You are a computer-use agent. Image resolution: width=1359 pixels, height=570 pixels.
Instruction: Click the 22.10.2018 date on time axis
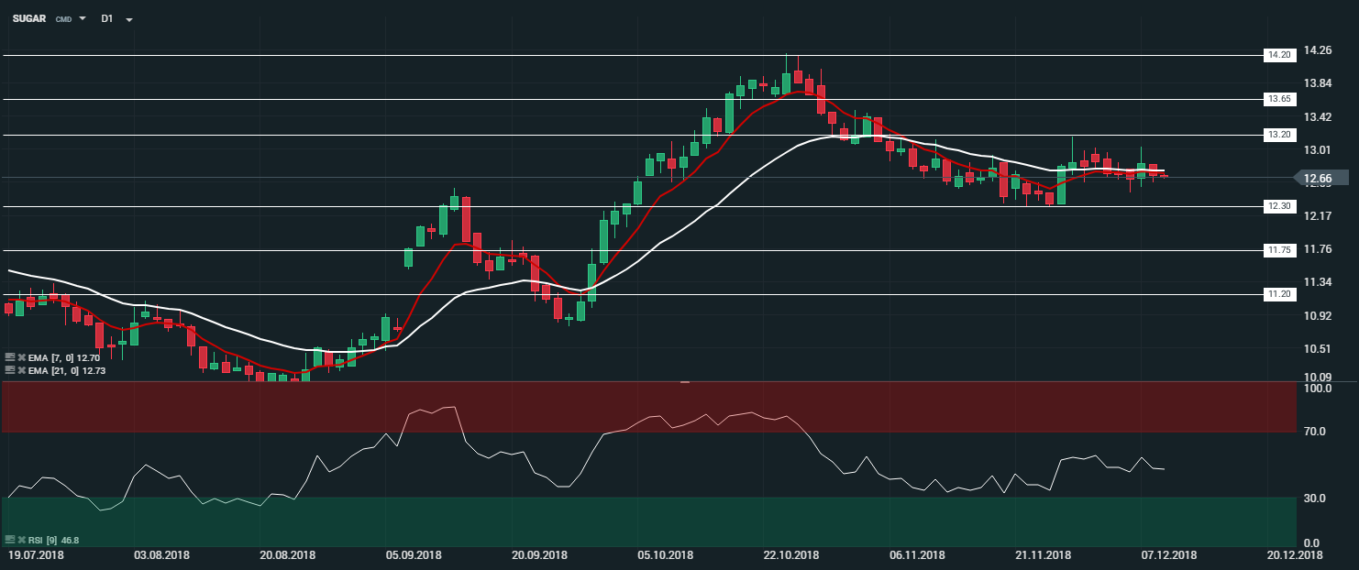[791, 555]
